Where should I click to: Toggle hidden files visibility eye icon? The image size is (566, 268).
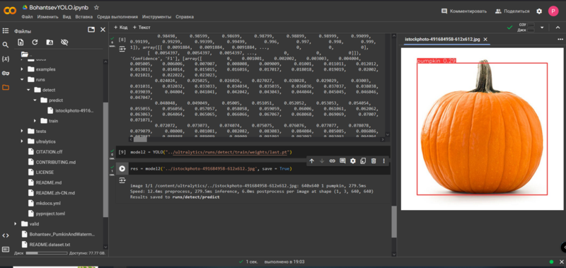[64, 42]
